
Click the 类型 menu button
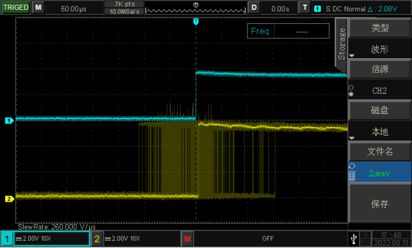click(x=380, y=28)
